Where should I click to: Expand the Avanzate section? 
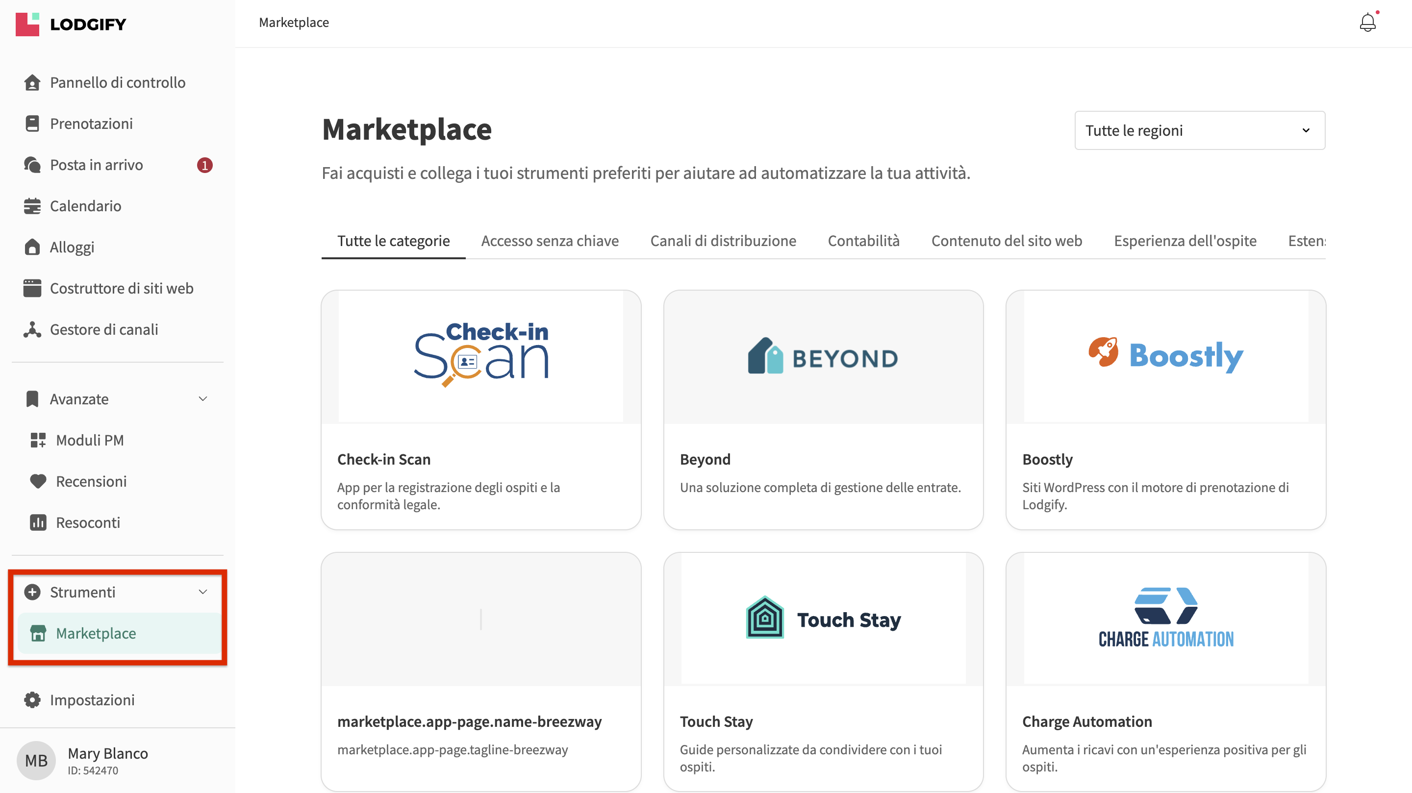(202, 398)
